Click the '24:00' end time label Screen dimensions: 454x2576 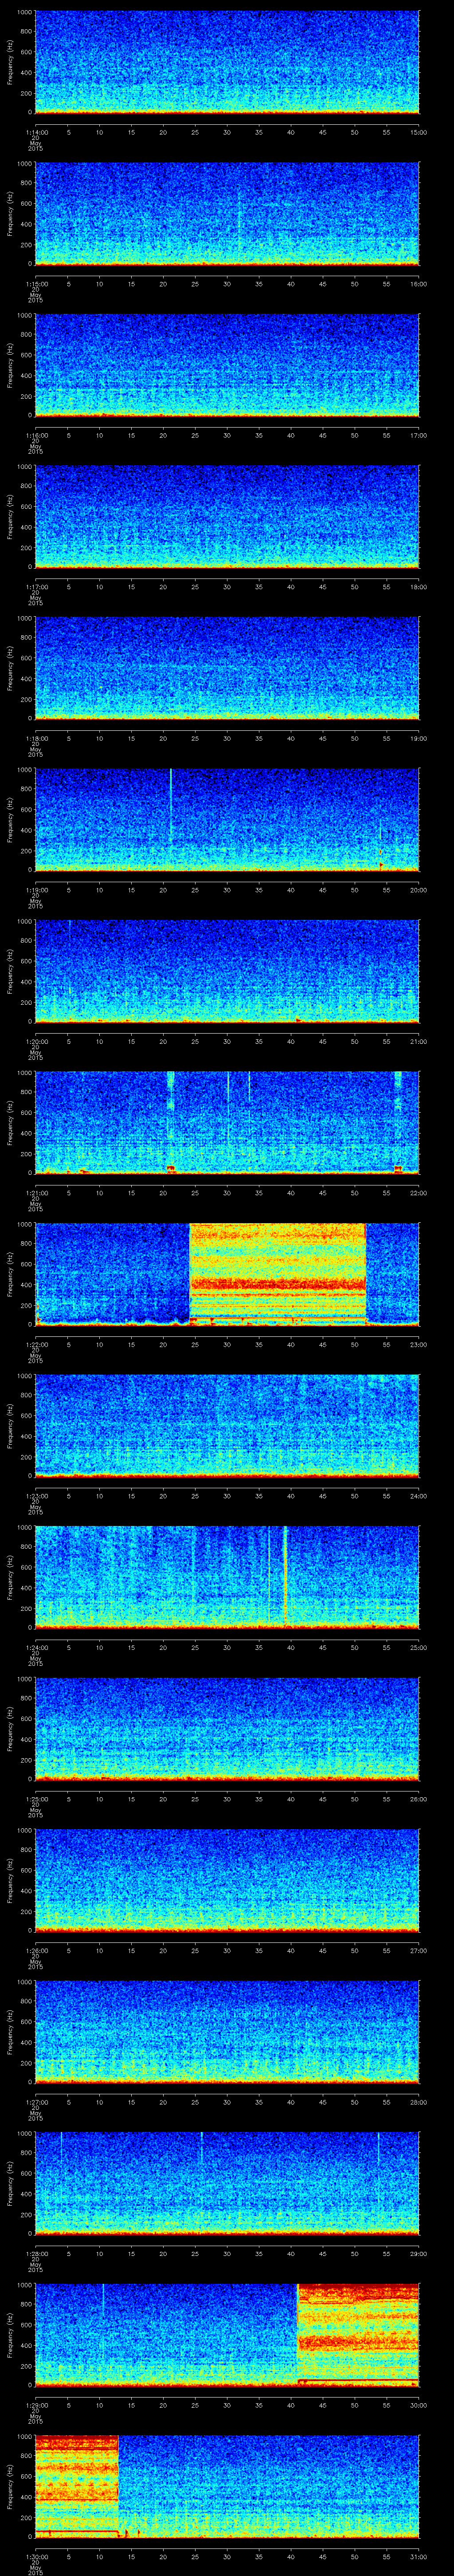[419, 1496]
